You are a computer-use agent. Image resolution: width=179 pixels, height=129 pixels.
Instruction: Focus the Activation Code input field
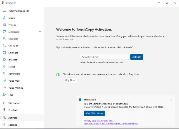pyautogui.click(x=104, y=57)
